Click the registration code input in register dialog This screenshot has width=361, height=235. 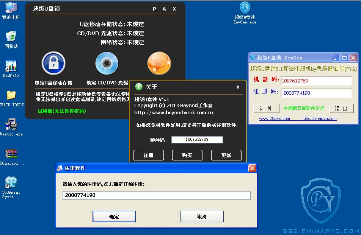click(157, 196)
